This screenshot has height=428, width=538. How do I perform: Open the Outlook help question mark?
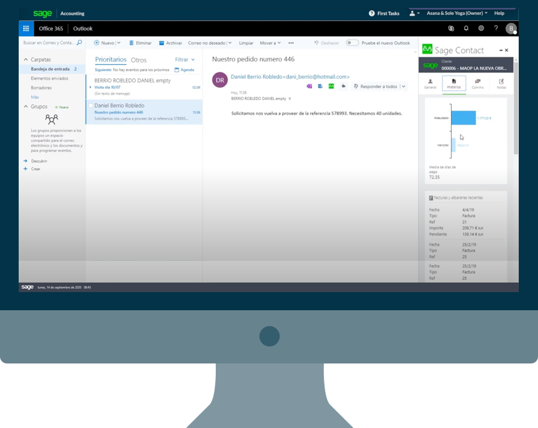point(496,28)
